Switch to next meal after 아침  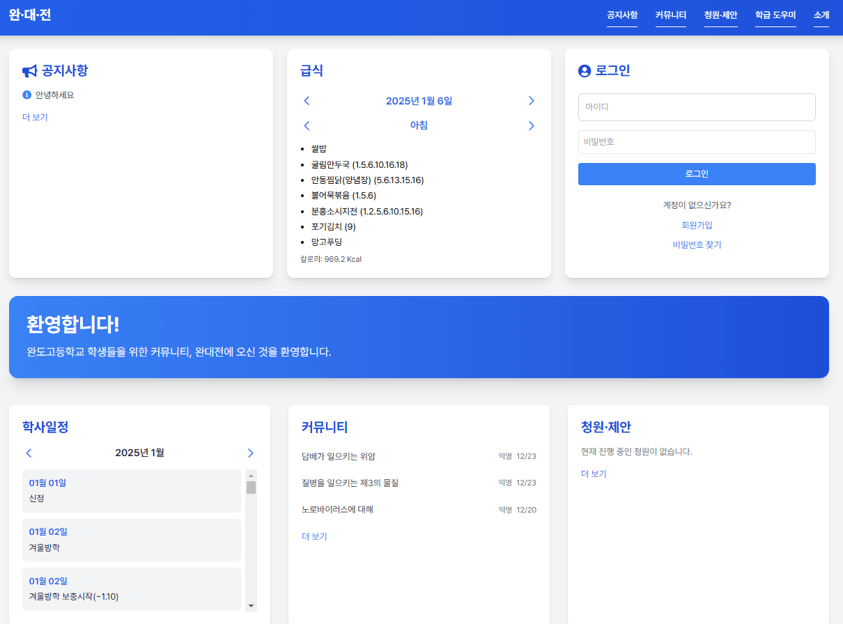coord(531,125)
